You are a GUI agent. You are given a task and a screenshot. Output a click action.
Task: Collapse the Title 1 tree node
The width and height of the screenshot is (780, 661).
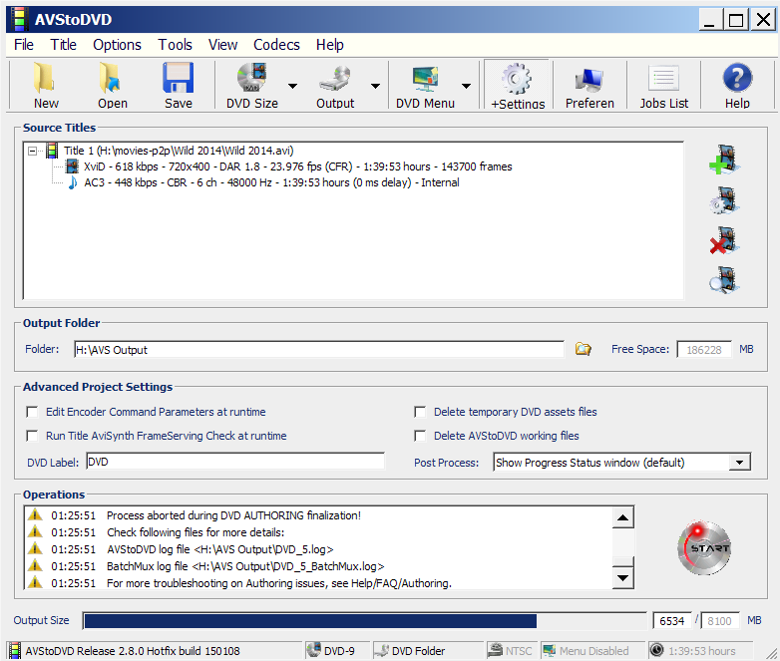pos(32,151)
